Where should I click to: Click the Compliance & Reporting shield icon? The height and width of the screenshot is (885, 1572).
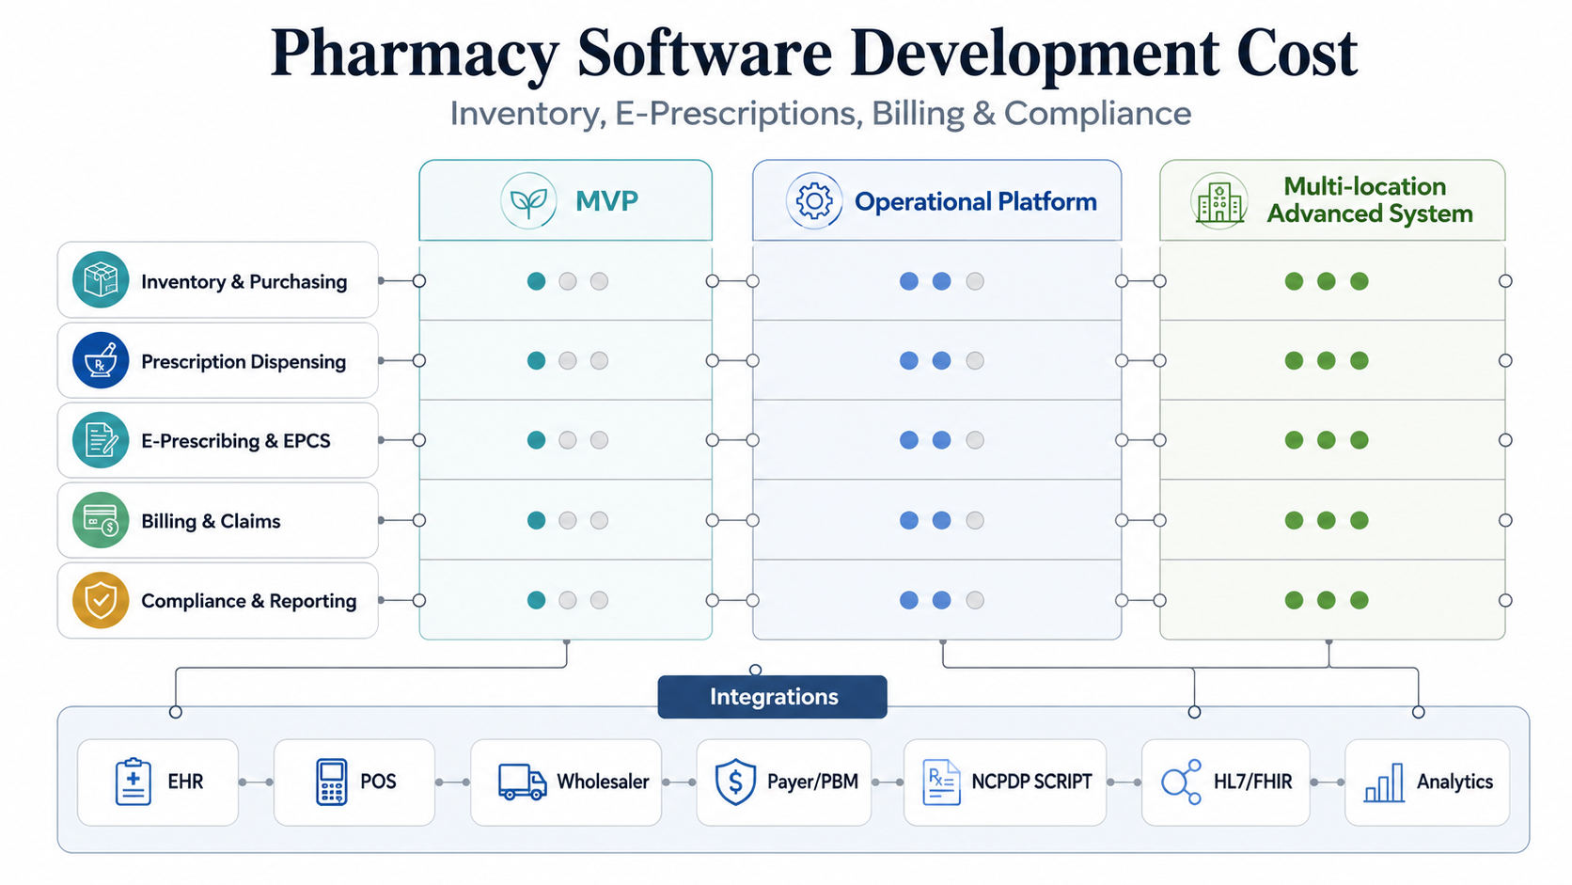(x=101, y=600)
